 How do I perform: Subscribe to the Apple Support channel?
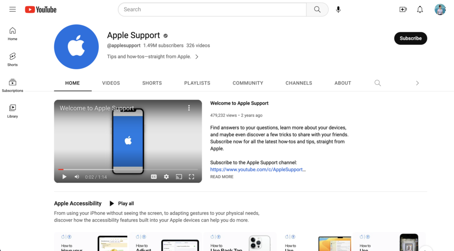(411, 39)
